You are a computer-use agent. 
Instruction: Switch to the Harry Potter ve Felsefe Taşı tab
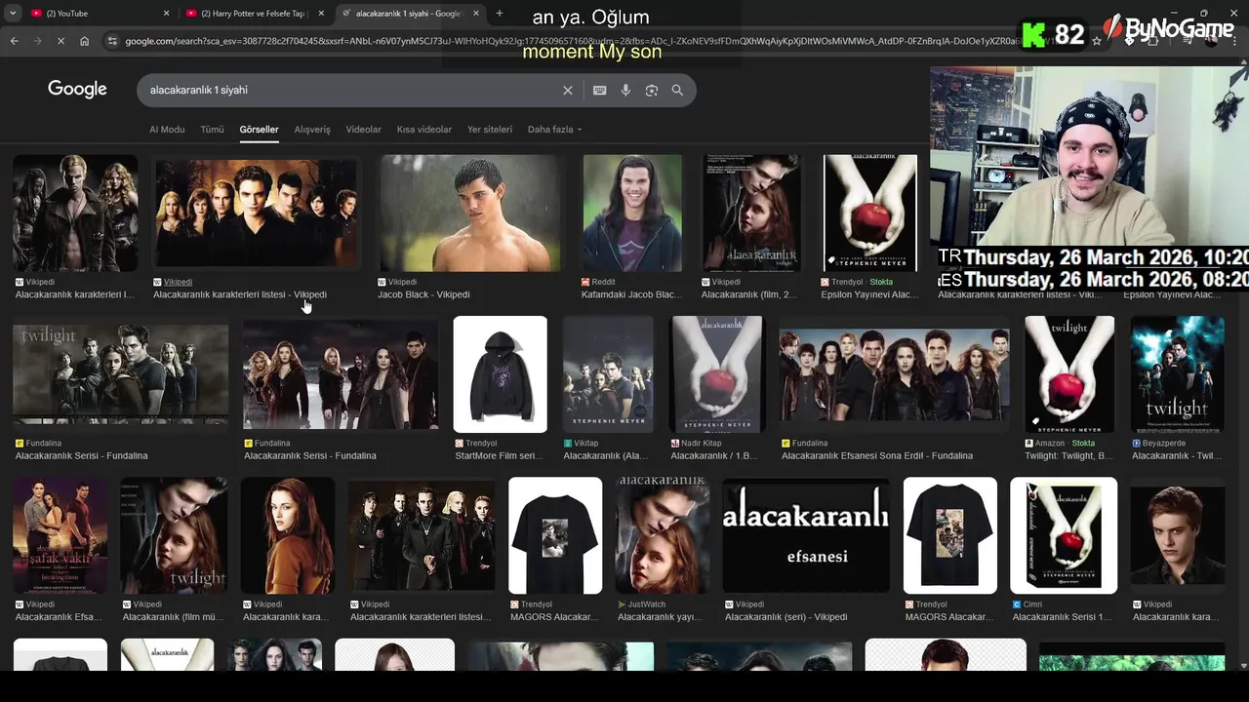click(x=254, y=13)
